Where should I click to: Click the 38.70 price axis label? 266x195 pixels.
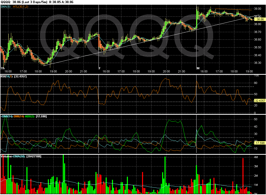(x=258, y=32)
